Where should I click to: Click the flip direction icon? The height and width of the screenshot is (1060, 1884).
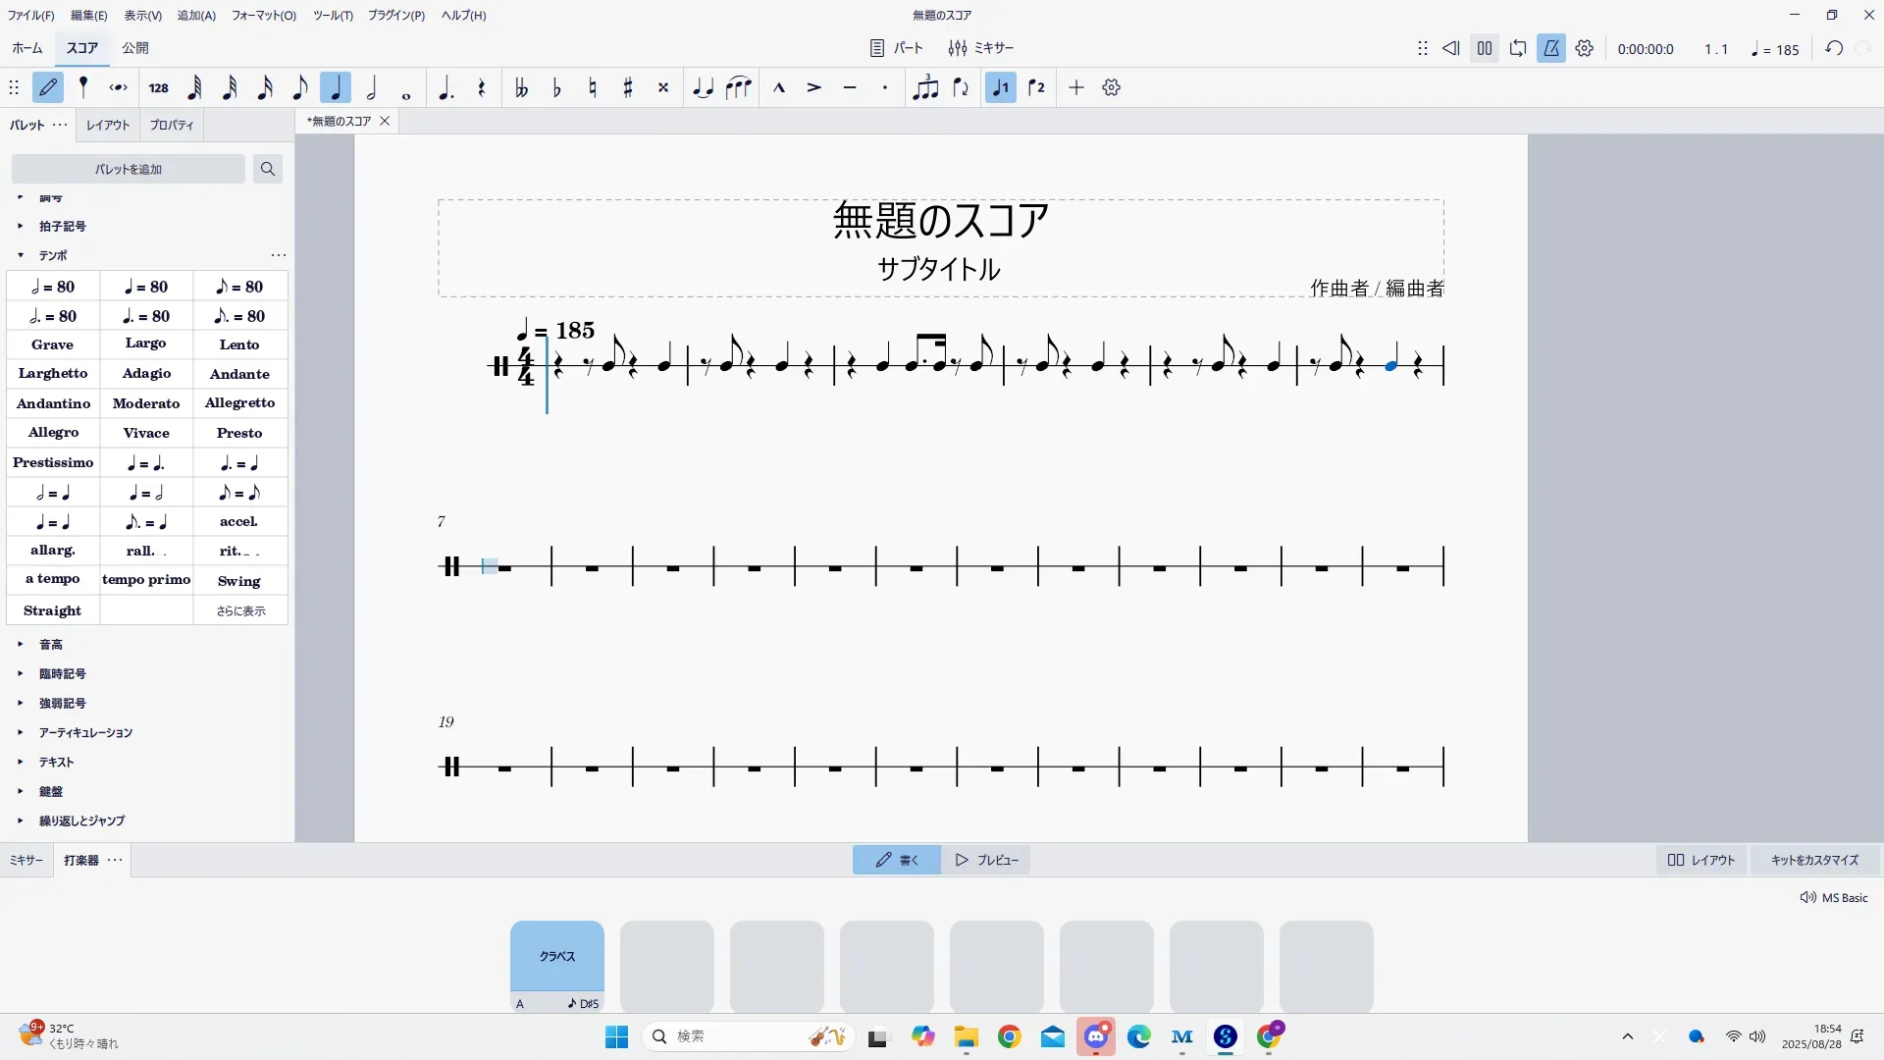[x=961, y=88]
